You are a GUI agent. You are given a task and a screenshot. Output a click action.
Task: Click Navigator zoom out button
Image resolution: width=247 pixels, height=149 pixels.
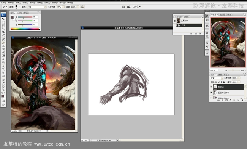point(226,70)
